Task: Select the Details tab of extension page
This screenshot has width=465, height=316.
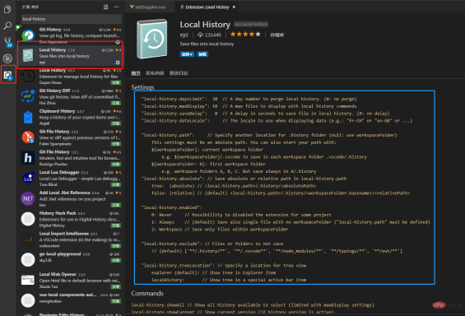Action: (136, 73)
